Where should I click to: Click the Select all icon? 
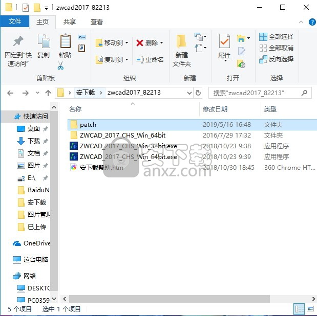pos(263,37)
